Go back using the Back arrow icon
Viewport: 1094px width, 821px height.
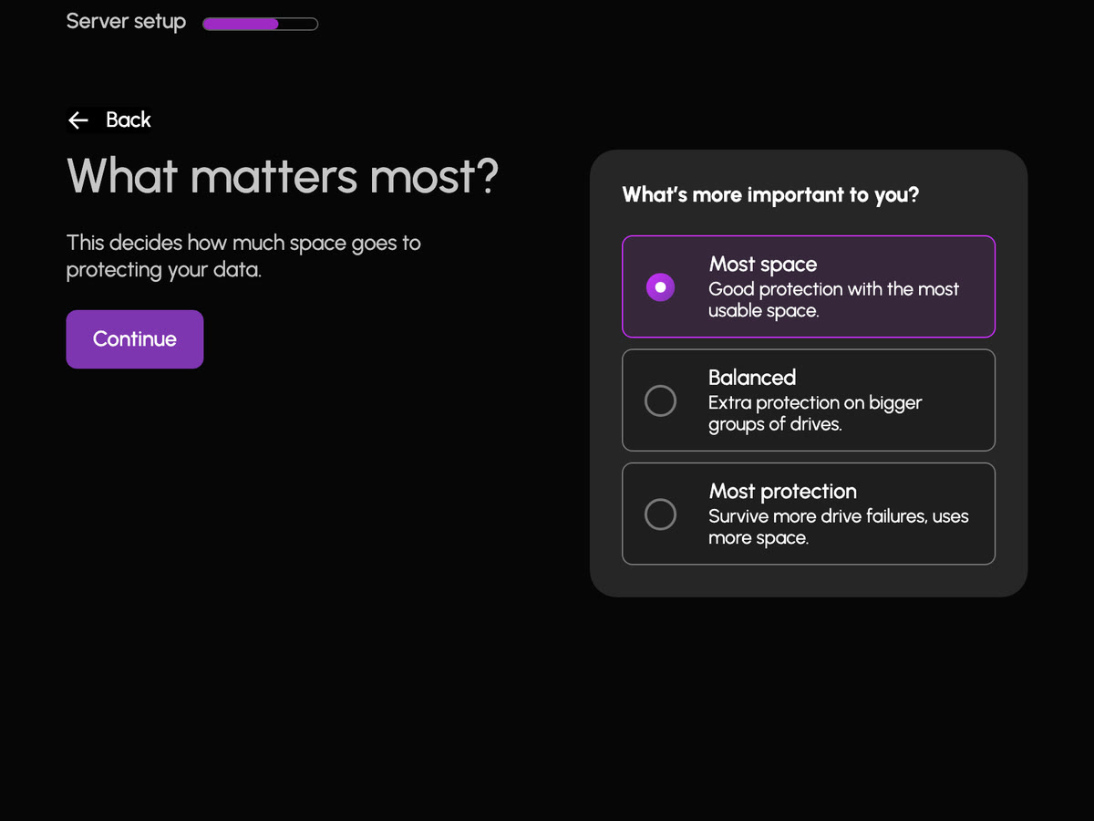point(78,120)
